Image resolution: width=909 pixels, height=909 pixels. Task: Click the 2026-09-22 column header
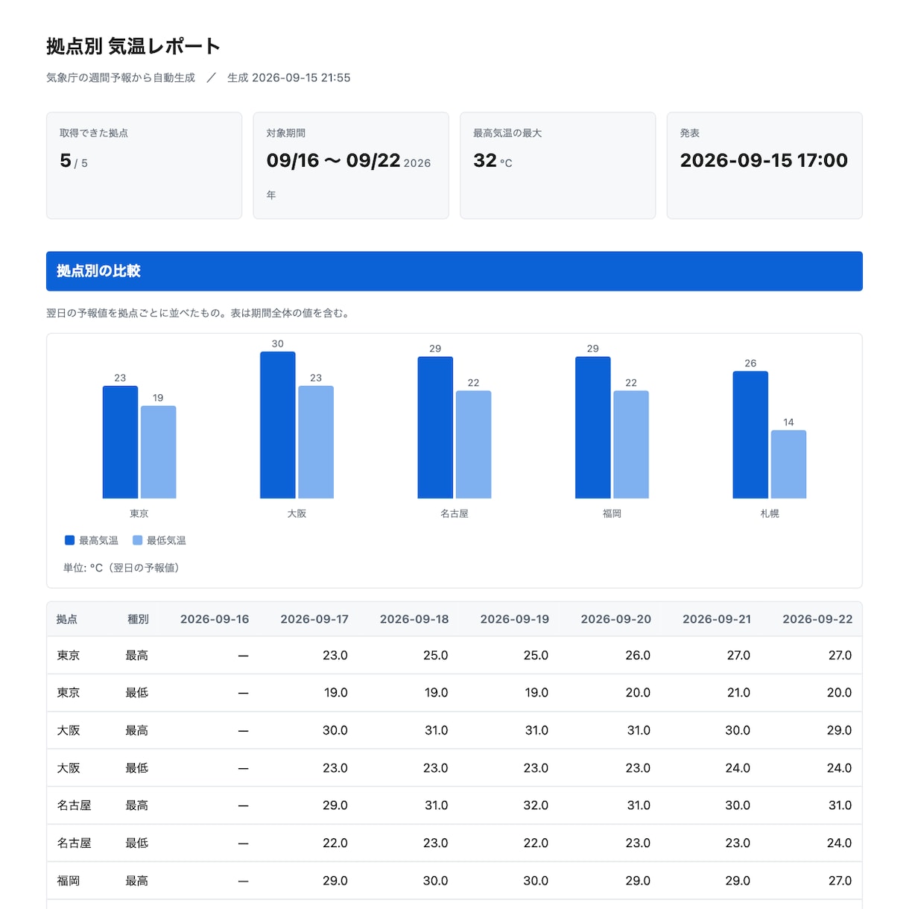[x=817, y=619]
